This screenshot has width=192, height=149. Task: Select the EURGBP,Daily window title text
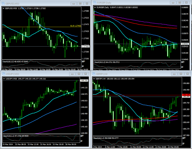point(104,3)
